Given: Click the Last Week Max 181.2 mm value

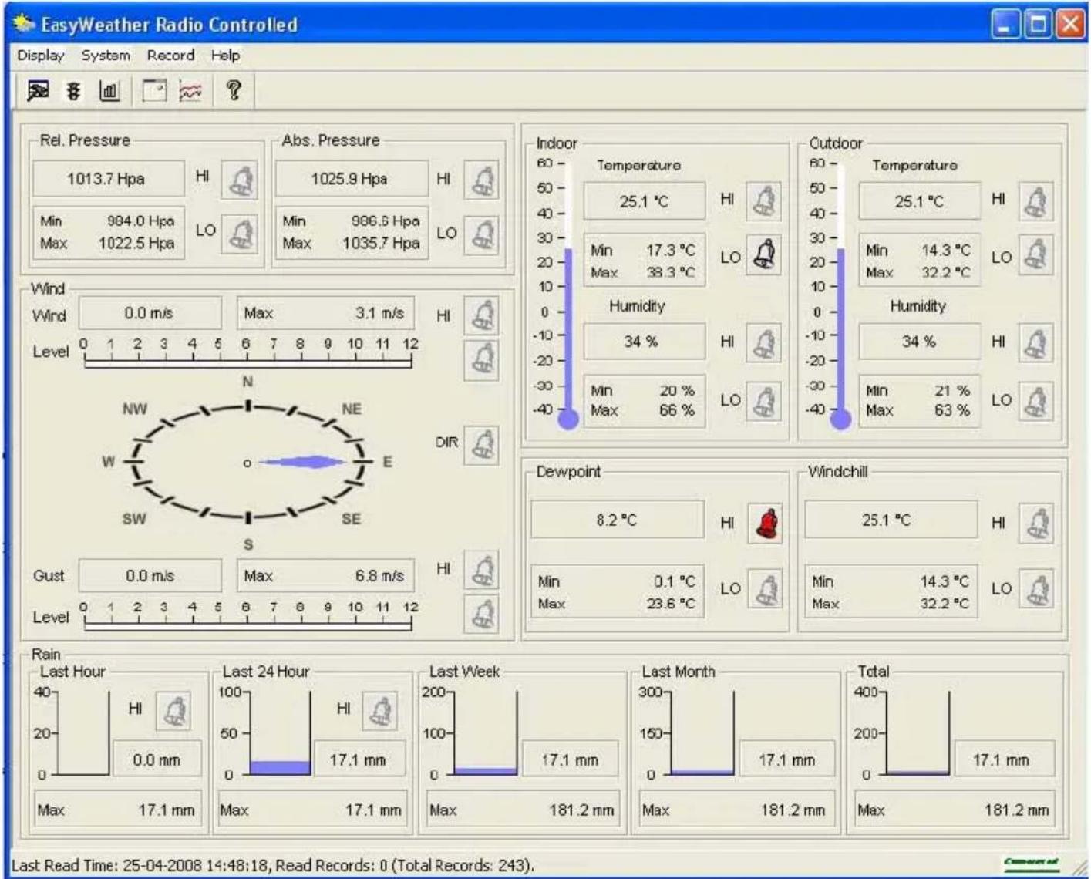Looking at the screenshot, I should tap(582, 810).
